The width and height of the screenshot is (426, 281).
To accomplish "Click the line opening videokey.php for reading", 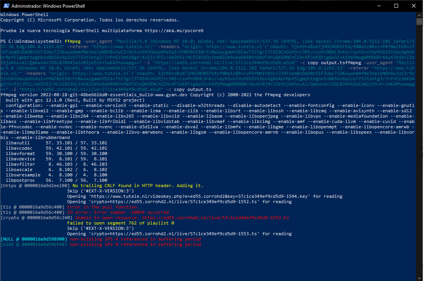I will (x=205, y=196).
